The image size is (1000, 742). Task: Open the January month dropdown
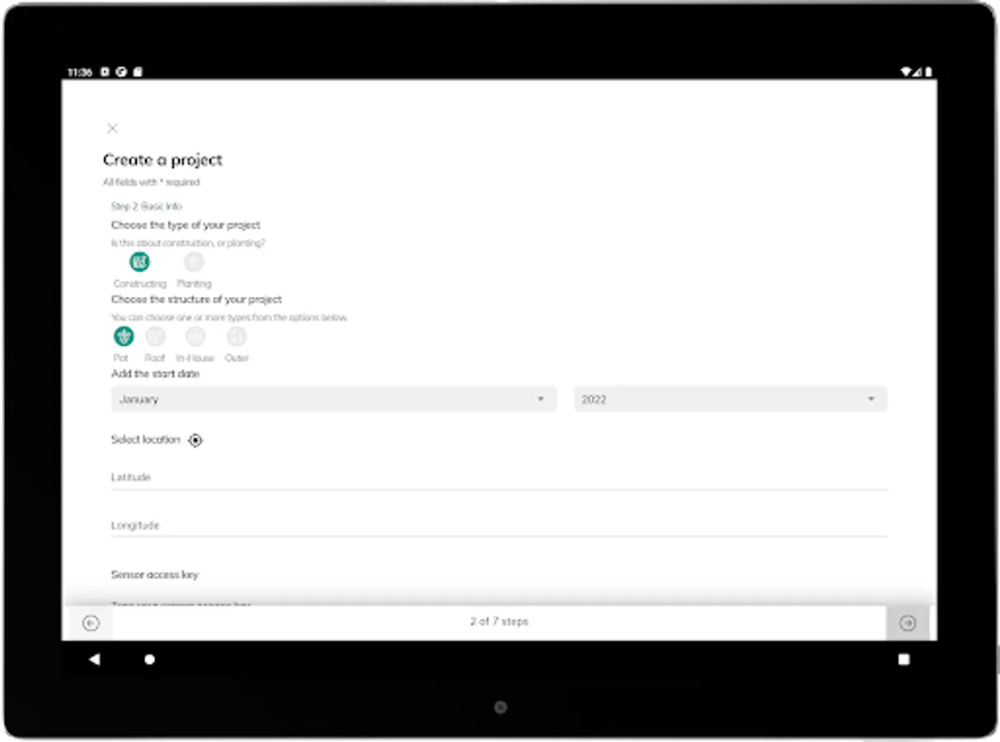334,399
